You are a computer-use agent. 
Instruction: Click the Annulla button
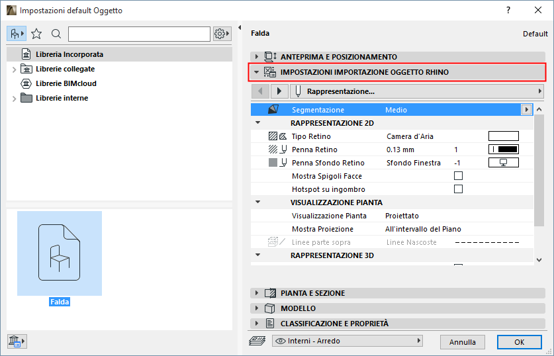462,342
